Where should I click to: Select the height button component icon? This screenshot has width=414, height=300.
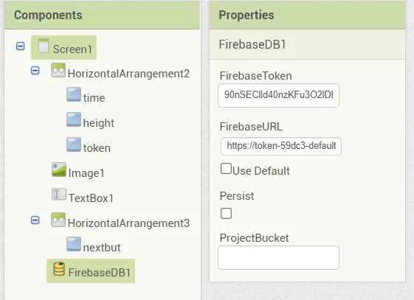[x=74, y=119]
